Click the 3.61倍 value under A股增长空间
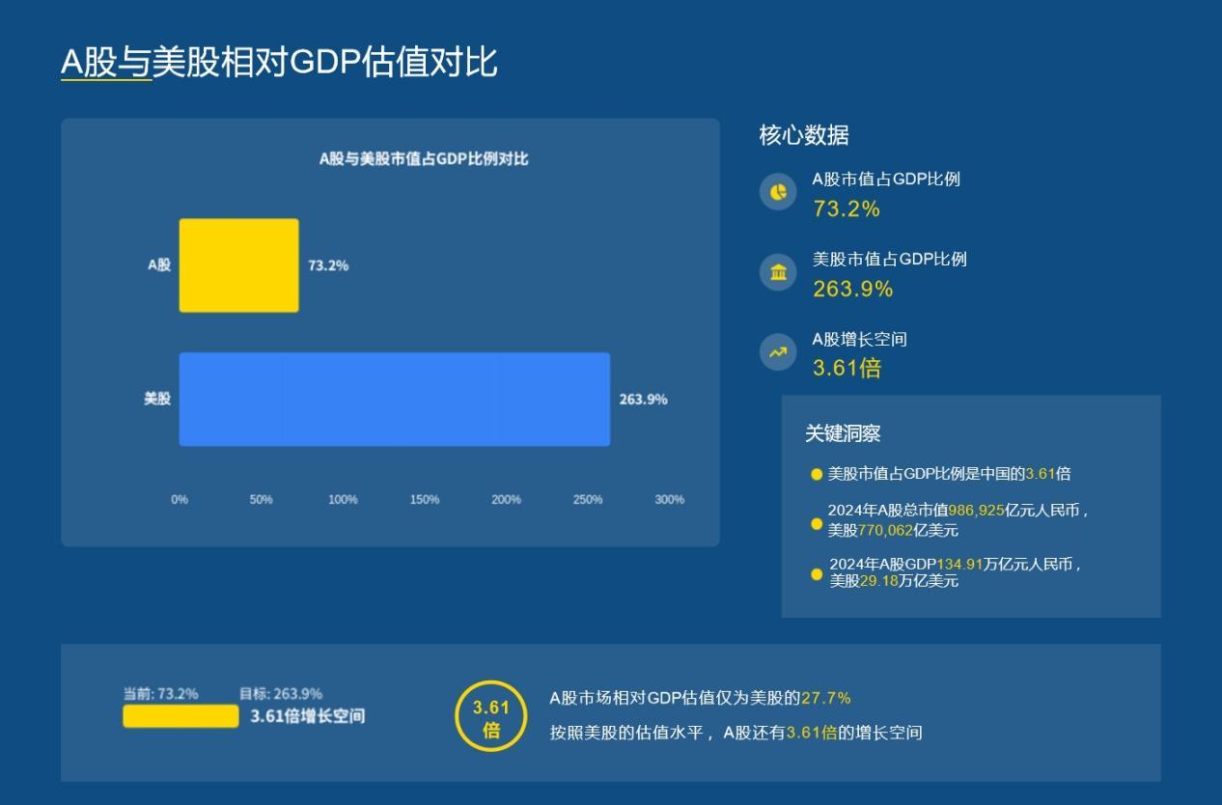 point(847,368)
